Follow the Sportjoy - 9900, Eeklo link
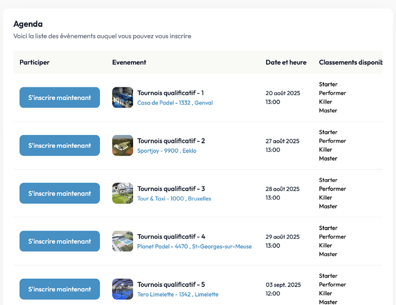Screen dimensions: 396x305 tap(166, 151)
